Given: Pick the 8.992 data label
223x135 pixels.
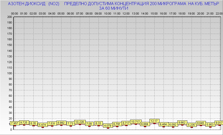Looking at the screenshot, I should click(61, 123).
